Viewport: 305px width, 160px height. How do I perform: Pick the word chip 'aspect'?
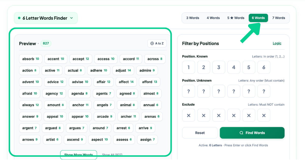pos(100,139)
